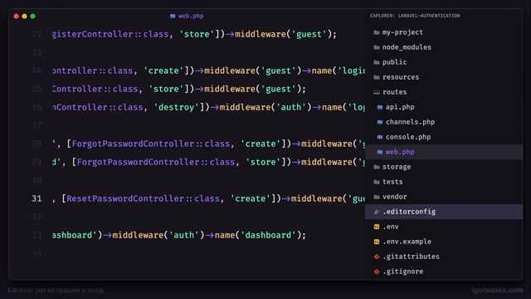Click the public folder icon
Viewport: 531px width, 299px height.
(377, 62)
